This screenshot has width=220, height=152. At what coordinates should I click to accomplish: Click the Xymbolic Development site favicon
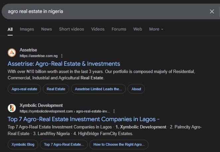point(12,108)
